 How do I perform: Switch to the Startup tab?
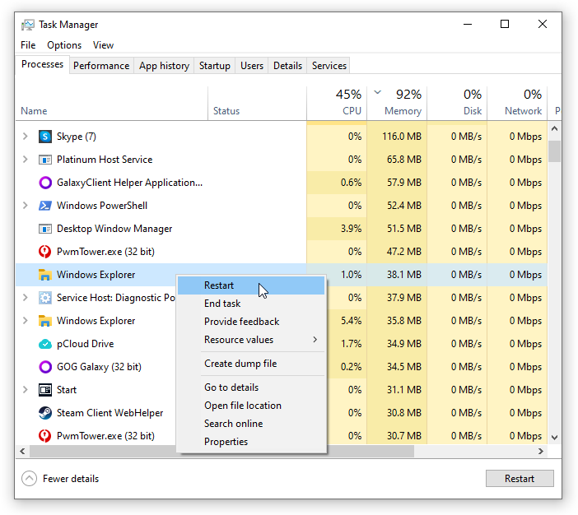[215, 66]
